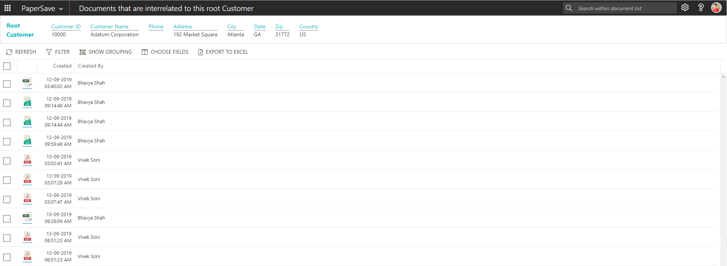The image size is (727, 266).
Task: Select checkbox for 13-09-2019 03:07:28 AM row
Action: coord(7,180)
